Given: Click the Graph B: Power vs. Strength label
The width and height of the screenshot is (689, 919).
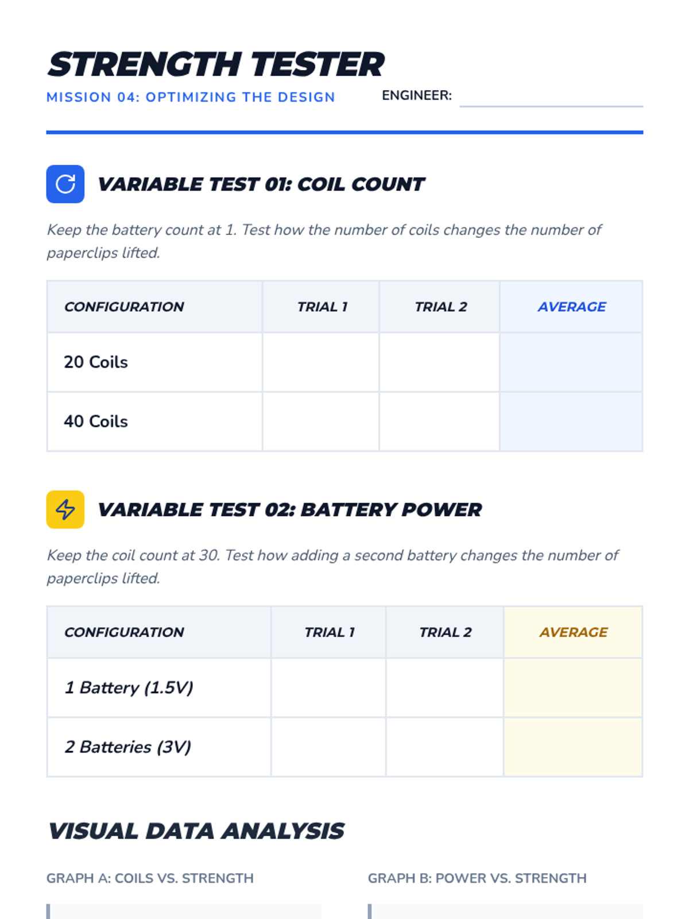Looking at the screenshot, I should (477, 878).
